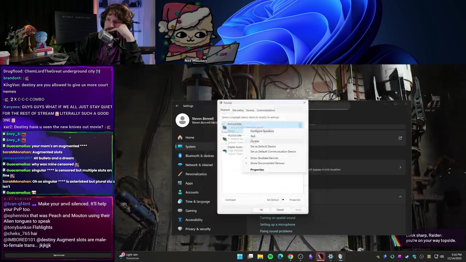Image resolution: width=466 pixels, height=262 pixels.
Task: Click the Configure button in Sound dialog
Action: coord(230,200)
